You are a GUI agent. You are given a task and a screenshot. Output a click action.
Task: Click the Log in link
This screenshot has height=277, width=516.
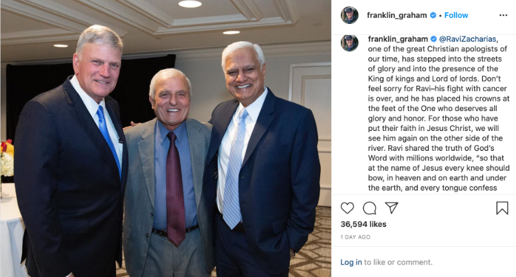[x=351, y=262]
